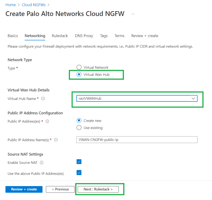Go to the DNS Proxy tab
The image size is (212, 200).
point(84,36)
